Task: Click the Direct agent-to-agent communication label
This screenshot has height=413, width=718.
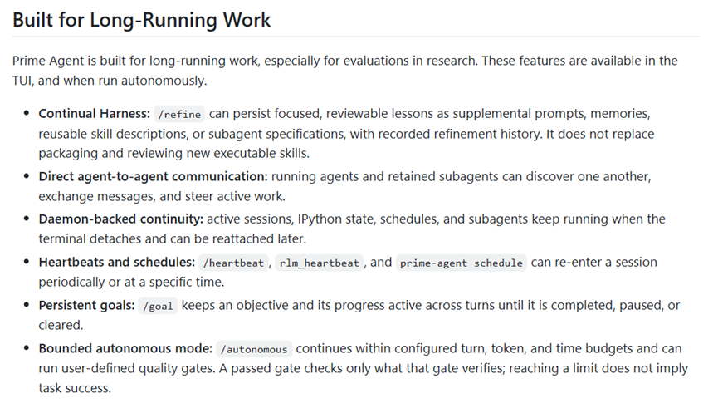Action: pos(153,176)
